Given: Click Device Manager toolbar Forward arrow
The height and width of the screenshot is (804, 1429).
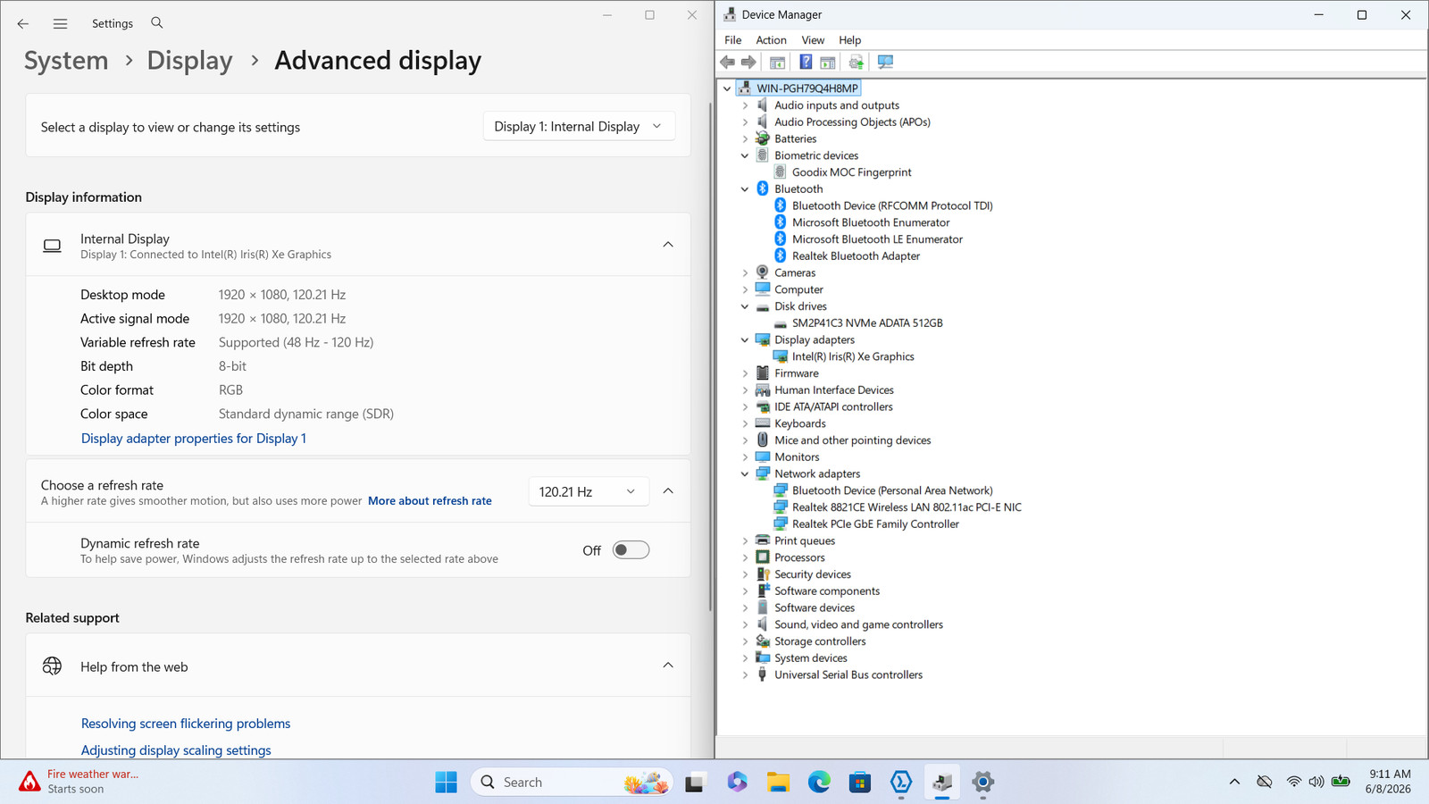Looking at the screenshot, I should pyautogui.click(x=748, y=62).
